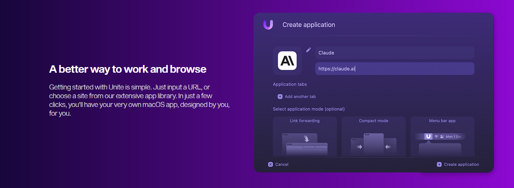Click the Application tabs label

tap(290, 84)
